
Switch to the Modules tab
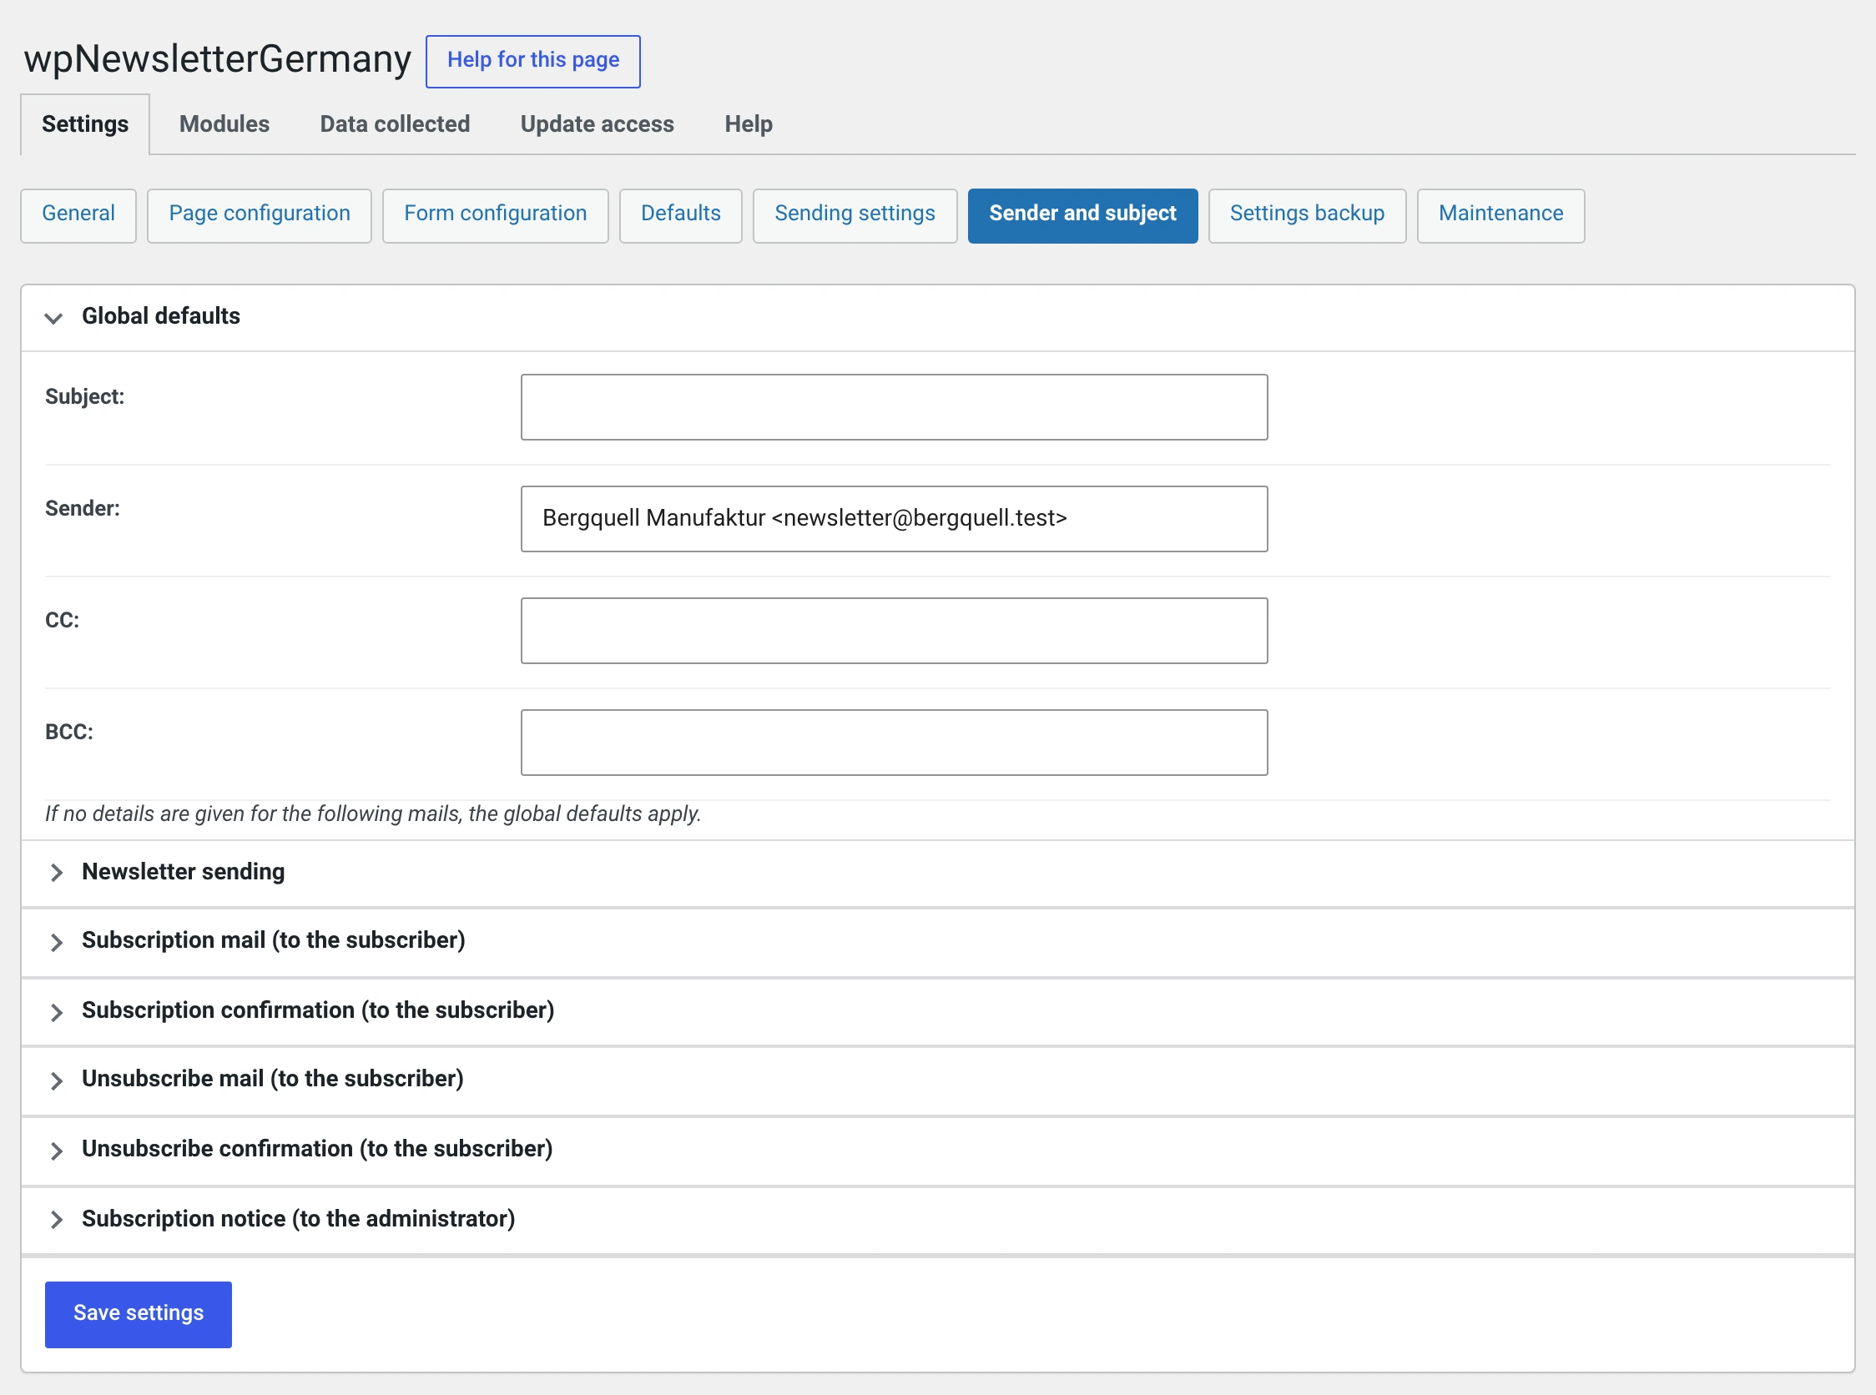[224, 124]
